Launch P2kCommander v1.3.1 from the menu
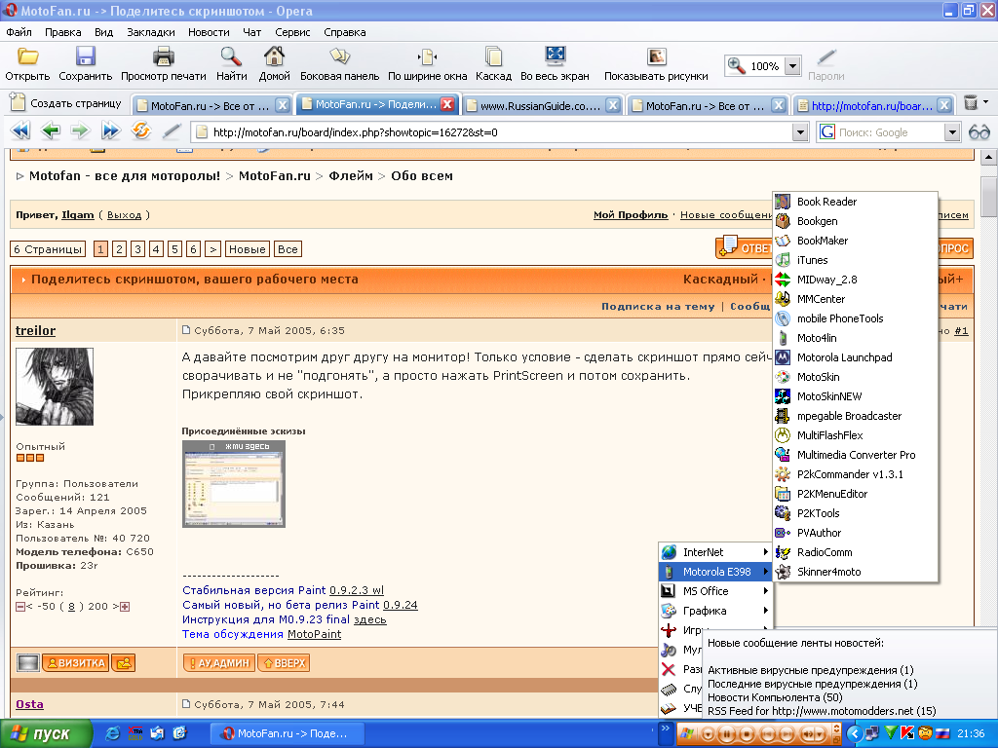998x748 pixels. coord(856,474)
